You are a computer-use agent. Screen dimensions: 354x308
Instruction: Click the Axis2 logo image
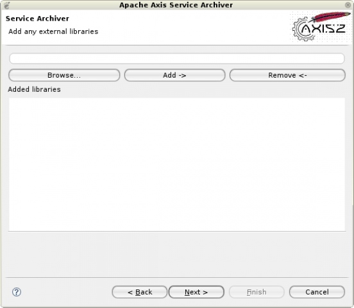pos(321,27)
